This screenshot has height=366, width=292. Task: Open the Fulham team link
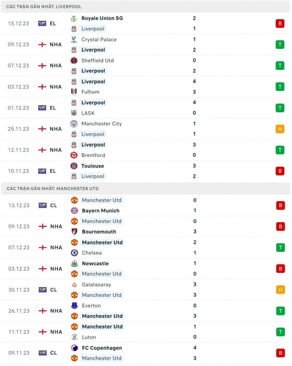click(x=90, y=92)
